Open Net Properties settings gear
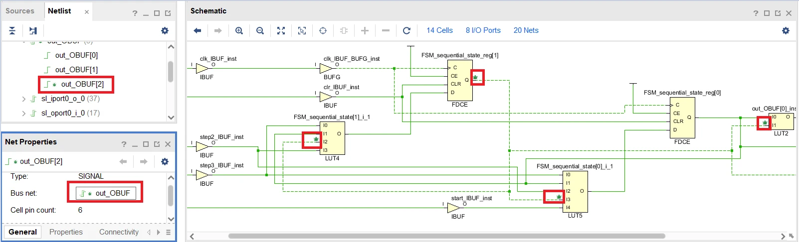 [x=165, y=161]
